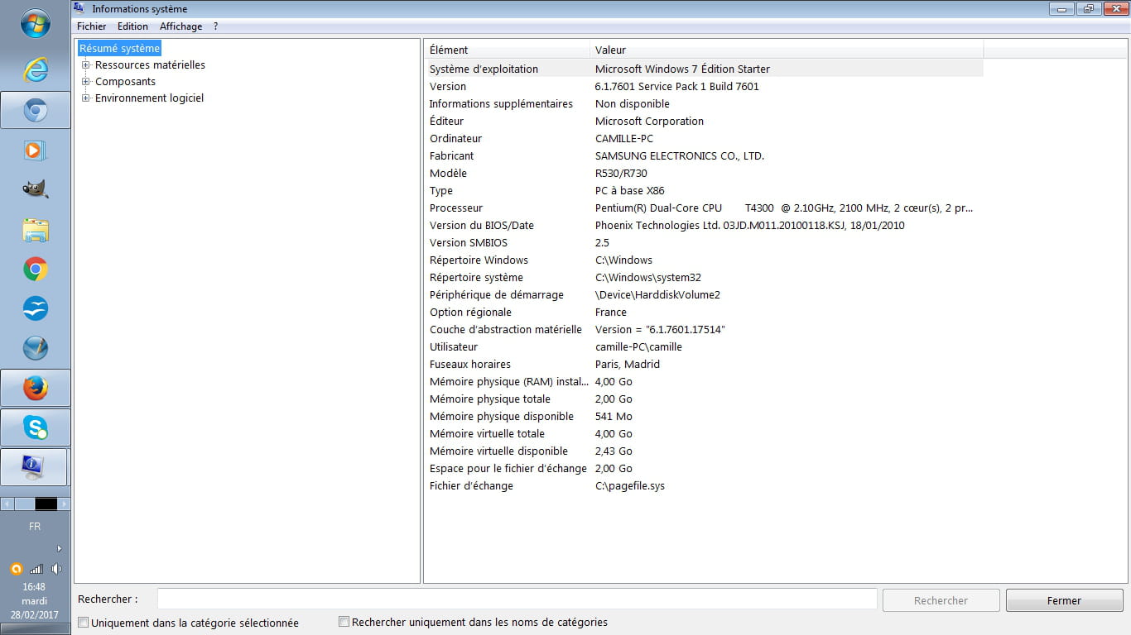Open Windows Media Player from the taskbar
This screenshot has height=635, width=1131.
(x=36, y=150)
